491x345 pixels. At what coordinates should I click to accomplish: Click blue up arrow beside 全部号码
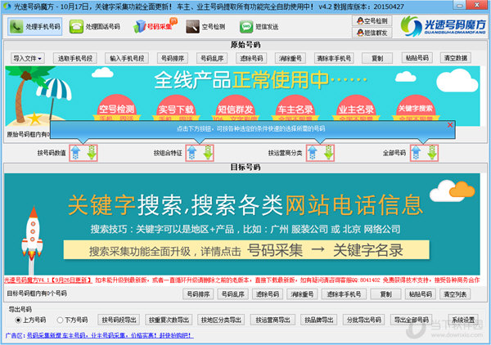coord(416,153)
